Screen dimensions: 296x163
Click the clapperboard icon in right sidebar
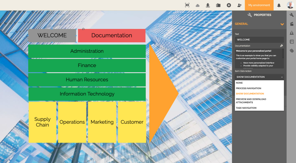click(x=291, y=24)
